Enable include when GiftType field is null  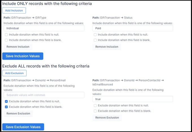pyautogui.click(x=6, y=35)
